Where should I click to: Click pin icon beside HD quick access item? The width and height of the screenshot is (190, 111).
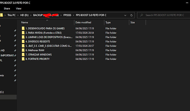coord(15,50)
